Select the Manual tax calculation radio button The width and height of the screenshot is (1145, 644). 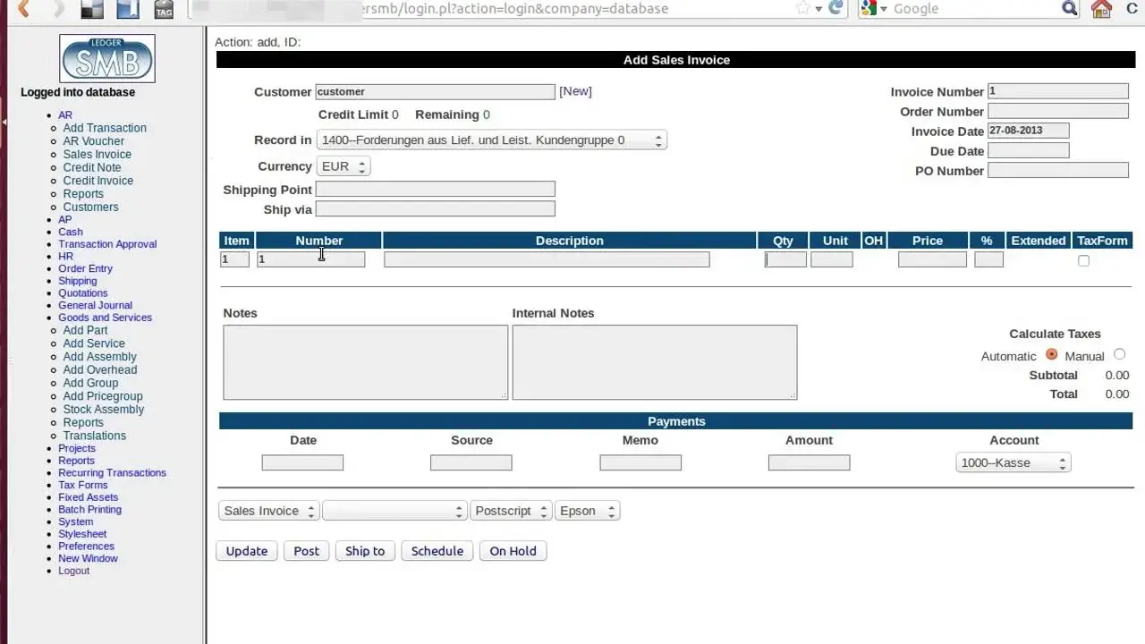[x=1119, y=353]
